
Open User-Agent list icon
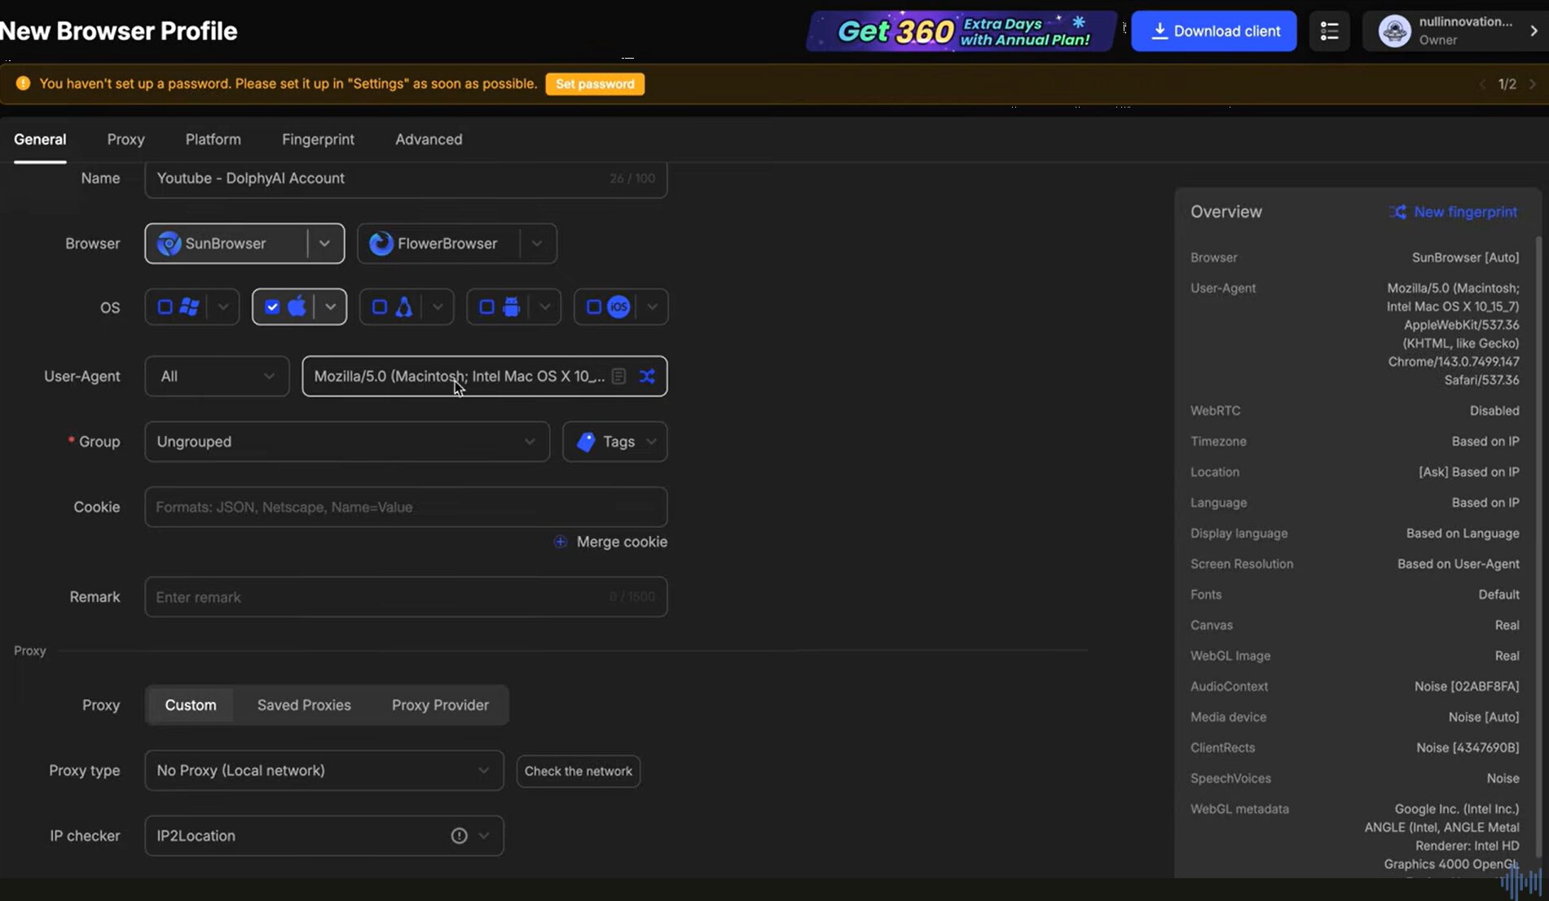pyautogui.click(x=619, y=376)
